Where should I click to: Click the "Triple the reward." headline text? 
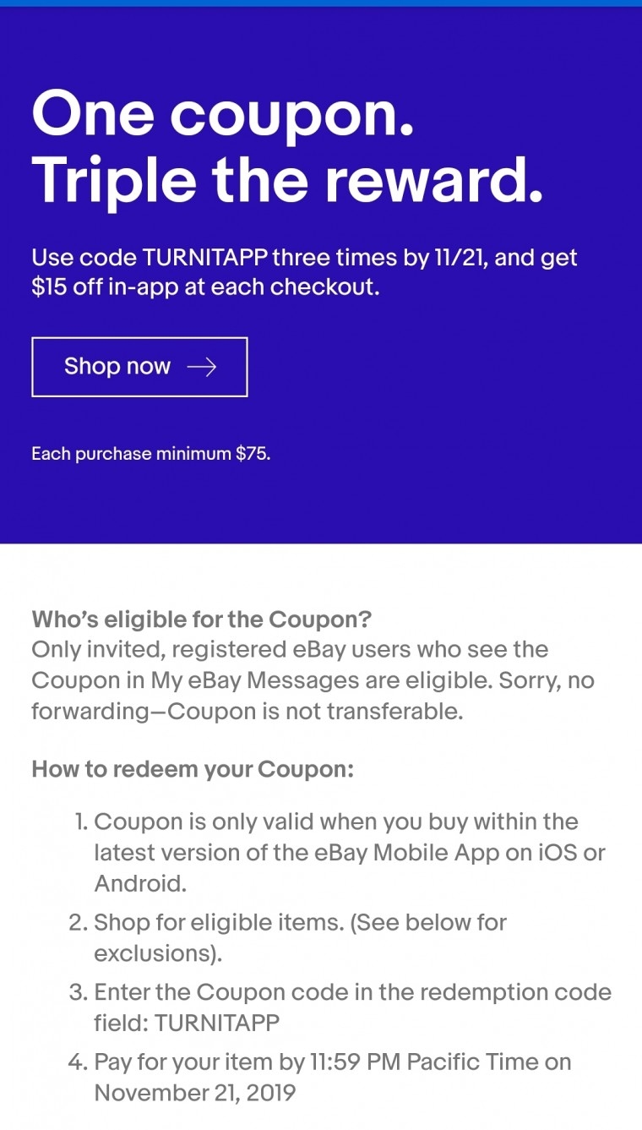(287, 181)
